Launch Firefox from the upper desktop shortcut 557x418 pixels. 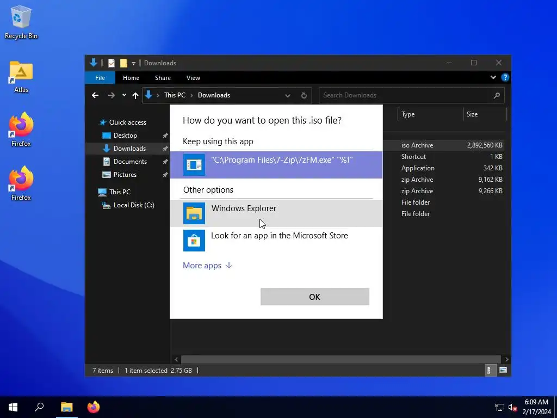(x=21, y=130)
